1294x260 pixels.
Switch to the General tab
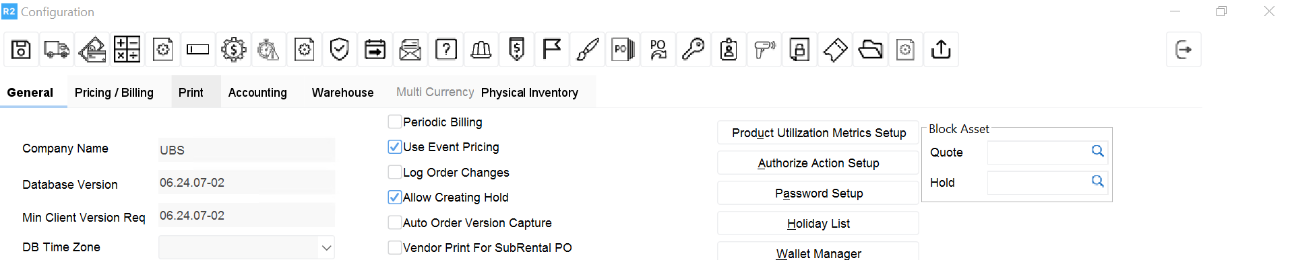30,93
